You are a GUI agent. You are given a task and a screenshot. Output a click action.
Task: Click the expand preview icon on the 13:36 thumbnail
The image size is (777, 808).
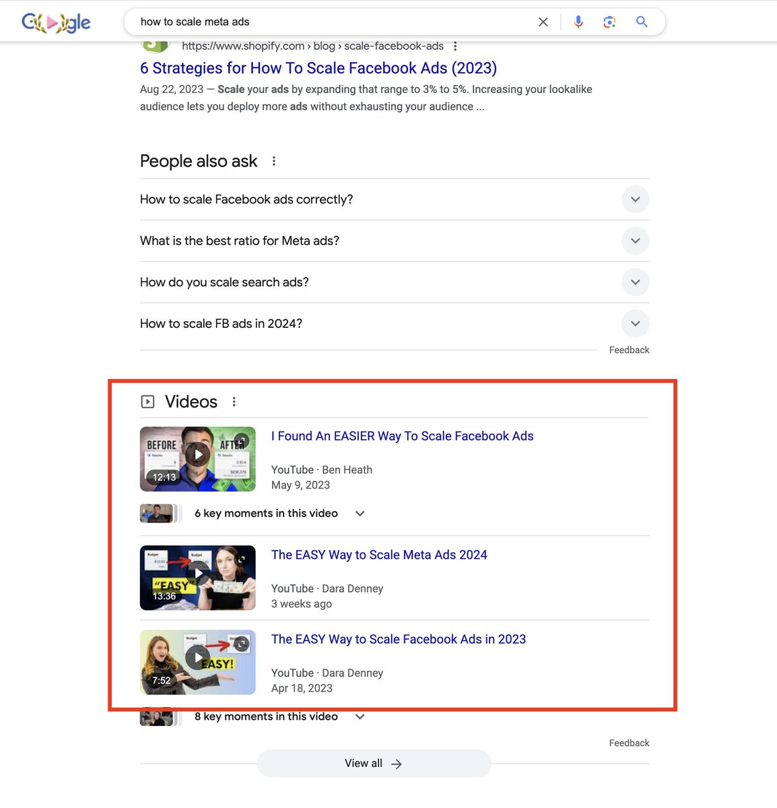tap(242, 560)
